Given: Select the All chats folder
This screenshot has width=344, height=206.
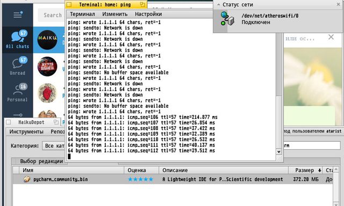Looking at the screenshot, I should coord(18,40).
